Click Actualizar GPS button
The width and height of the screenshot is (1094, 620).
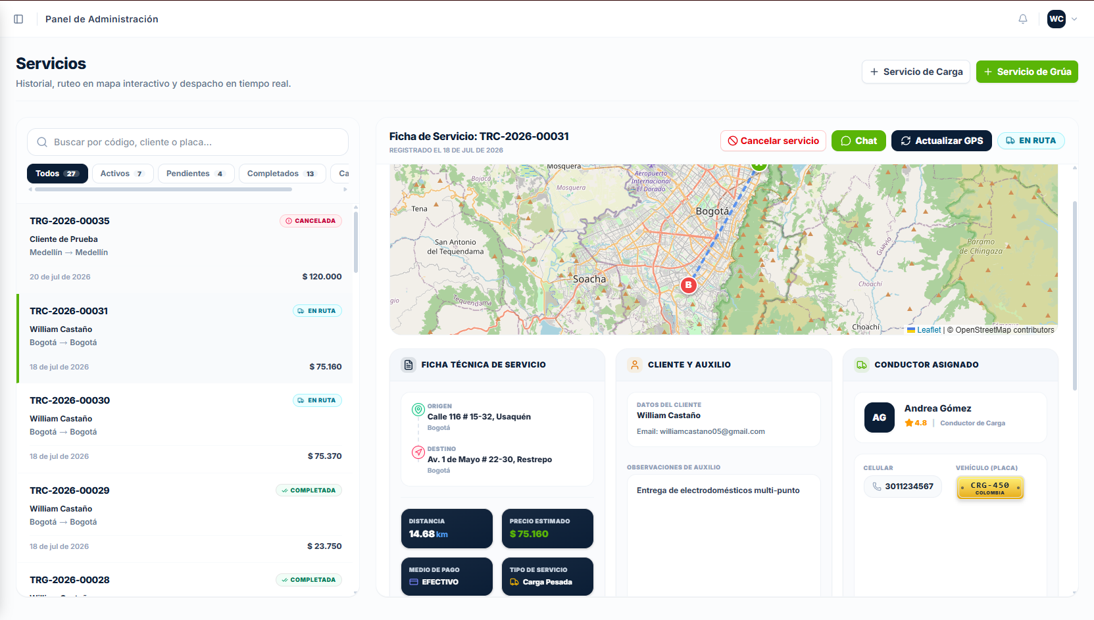[x=941, y=141]
